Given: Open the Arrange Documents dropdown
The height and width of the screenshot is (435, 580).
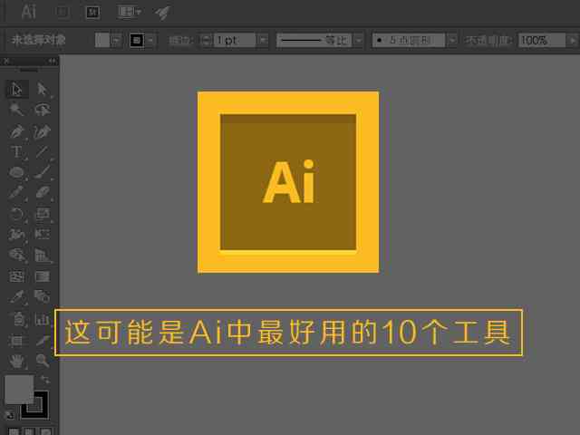Looking at the screenshot, I should point(129,12).
